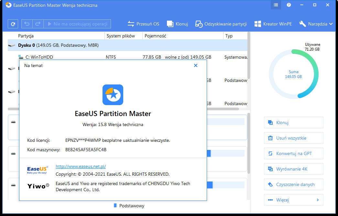This screenshot has height=216, width=338.
Task: Click the Windows logo icon of Kreator WinPE
Action: pyautogui.click(x=257, y=24)
